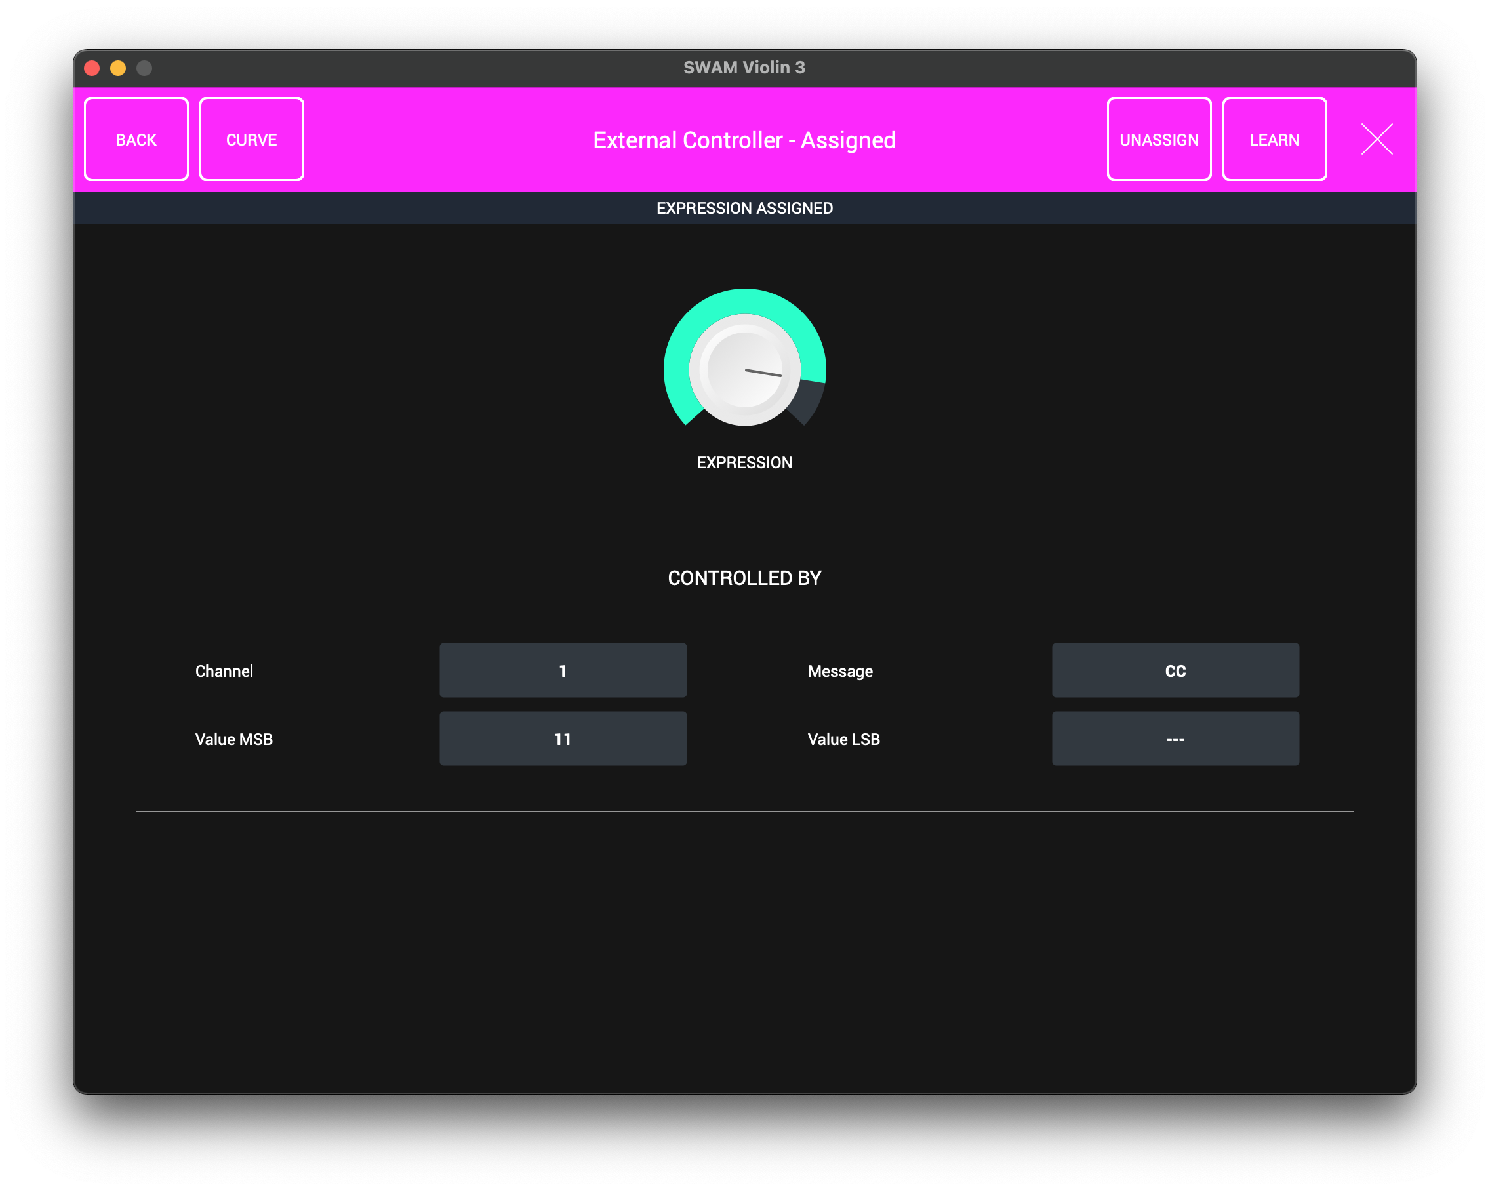Open the CURVE editor
This screenshot has height=1191, width=1490.
pyautogui.click(x=252, y=140)
